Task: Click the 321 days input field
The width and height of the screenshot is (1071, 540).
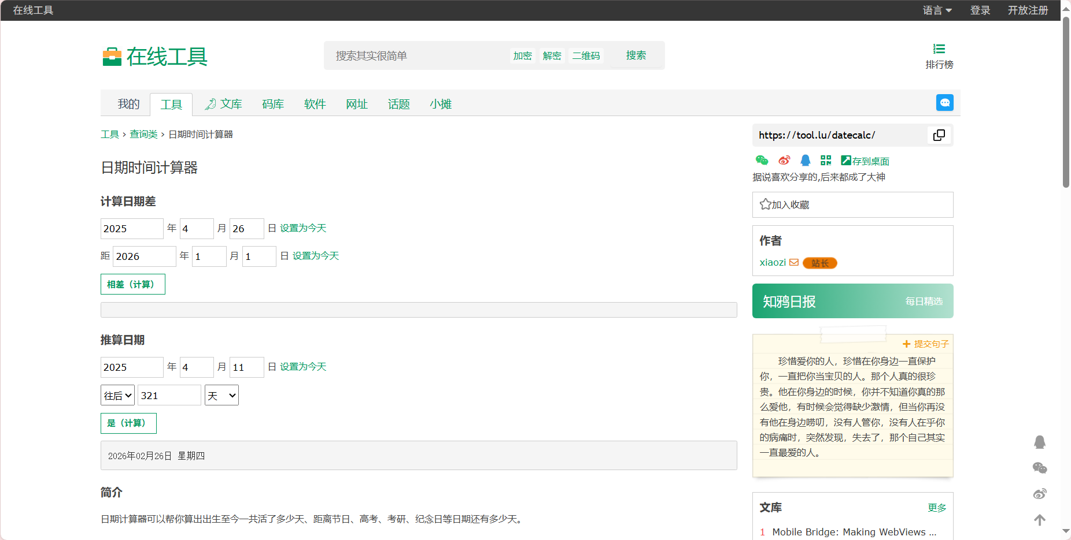Action: pyautogui.click(x=169, y=396)
